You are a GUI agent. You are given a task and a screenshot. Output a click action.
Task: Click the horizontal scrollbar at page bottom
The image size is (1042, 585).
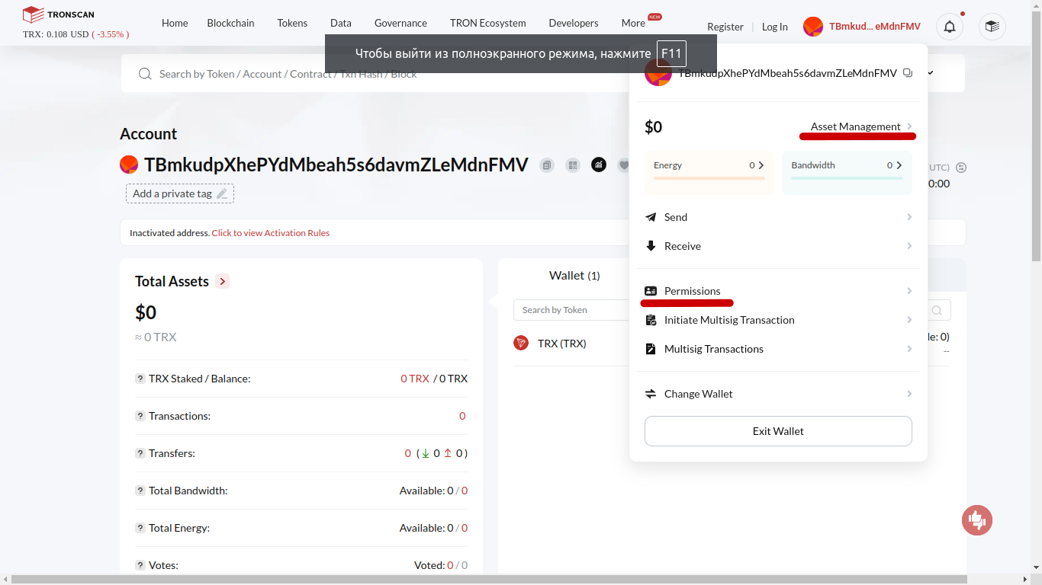tap(488, 580)
